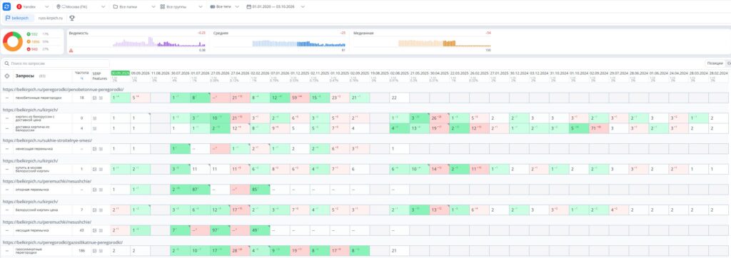Open the trophy competitors icon
The image size is (731, 258).
pos(72,18)
